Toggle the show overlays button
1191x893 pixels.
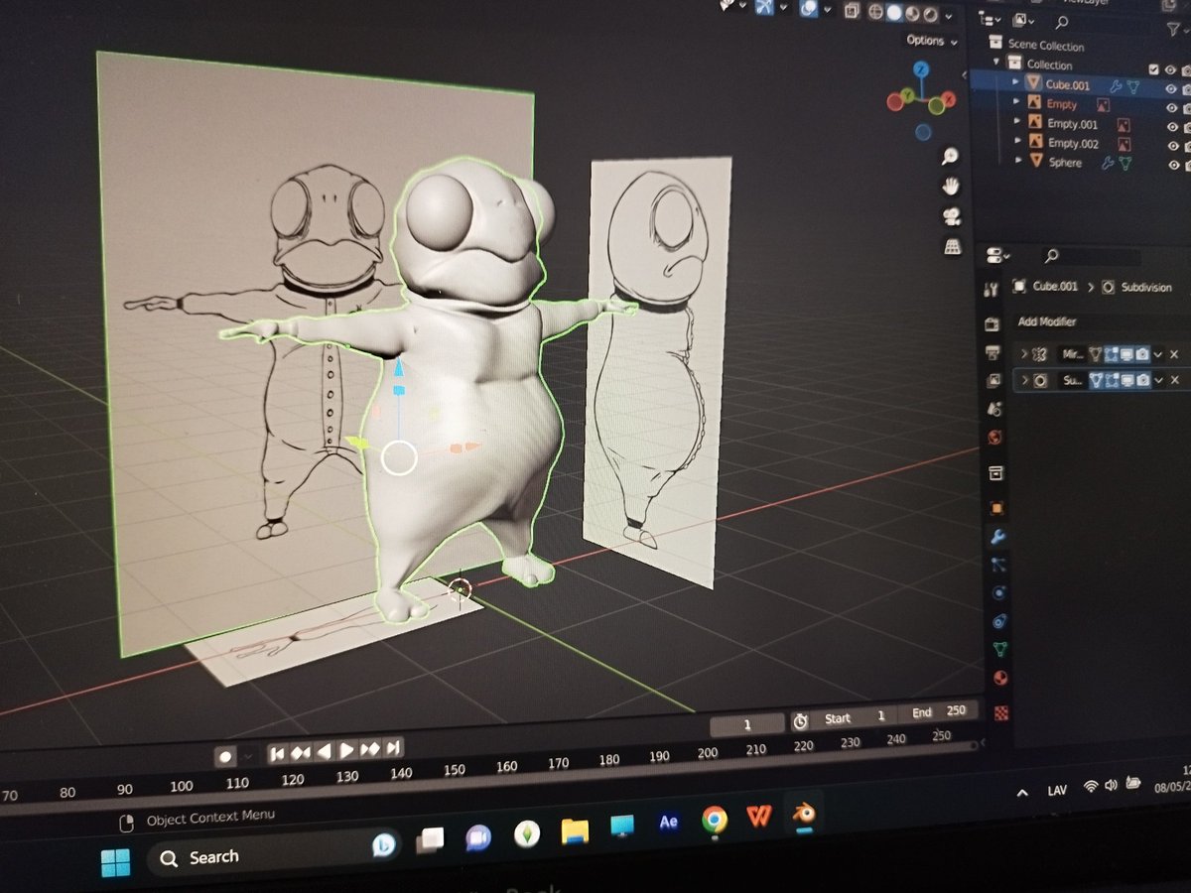point(809,8)
